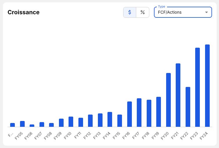
Task: Click the FY09 bar
Action: click(x=61, y=123)
